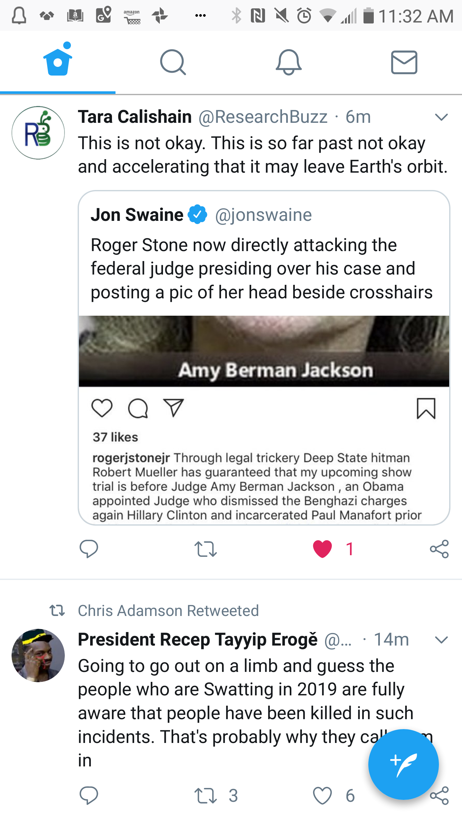Reply to the Swatting tweet
462x823 pixels.
click(x=89, y=795)
